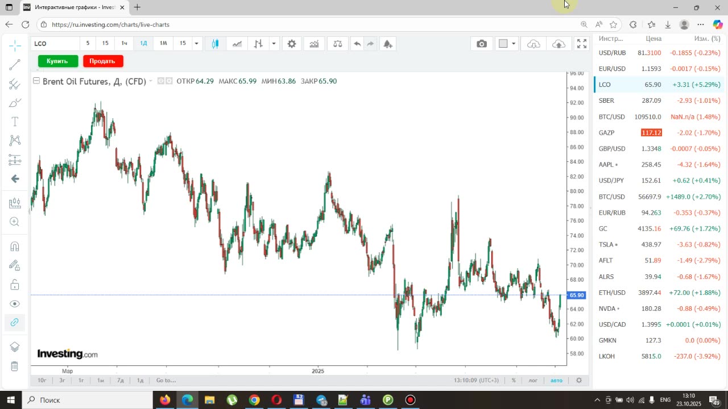Select bar chart style icon

[x=258, y=44]
